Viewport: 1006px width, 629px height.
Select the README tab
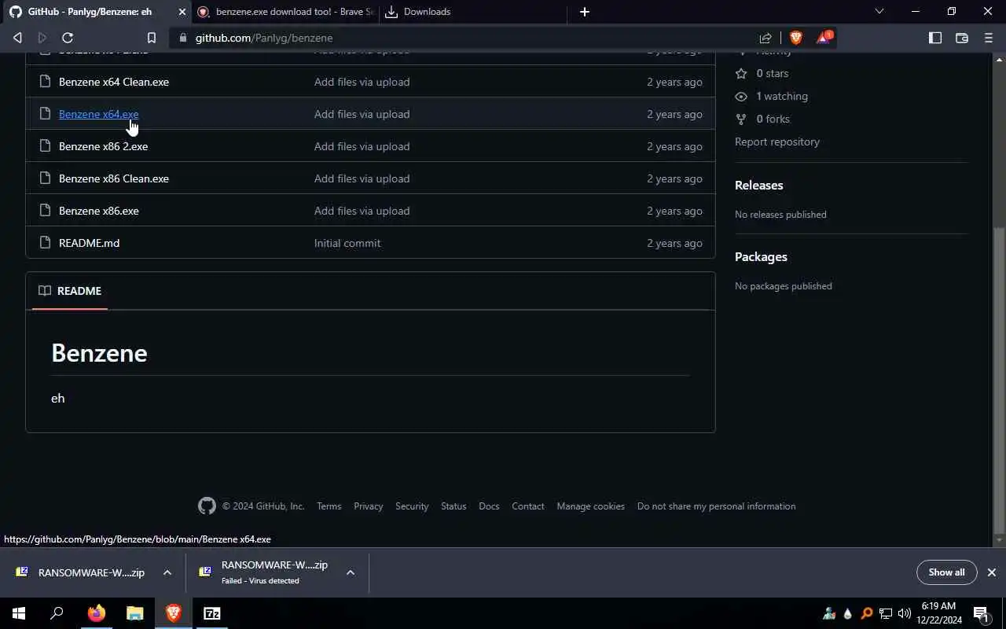coord(70,291)
